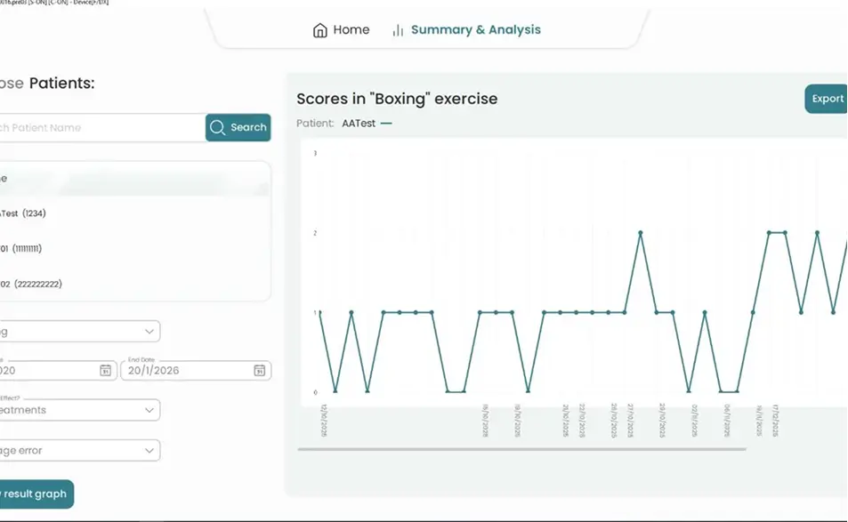Screen dimensions: 848x522
Task: Click the Home house icon
Action: click(x=320, y=30)
